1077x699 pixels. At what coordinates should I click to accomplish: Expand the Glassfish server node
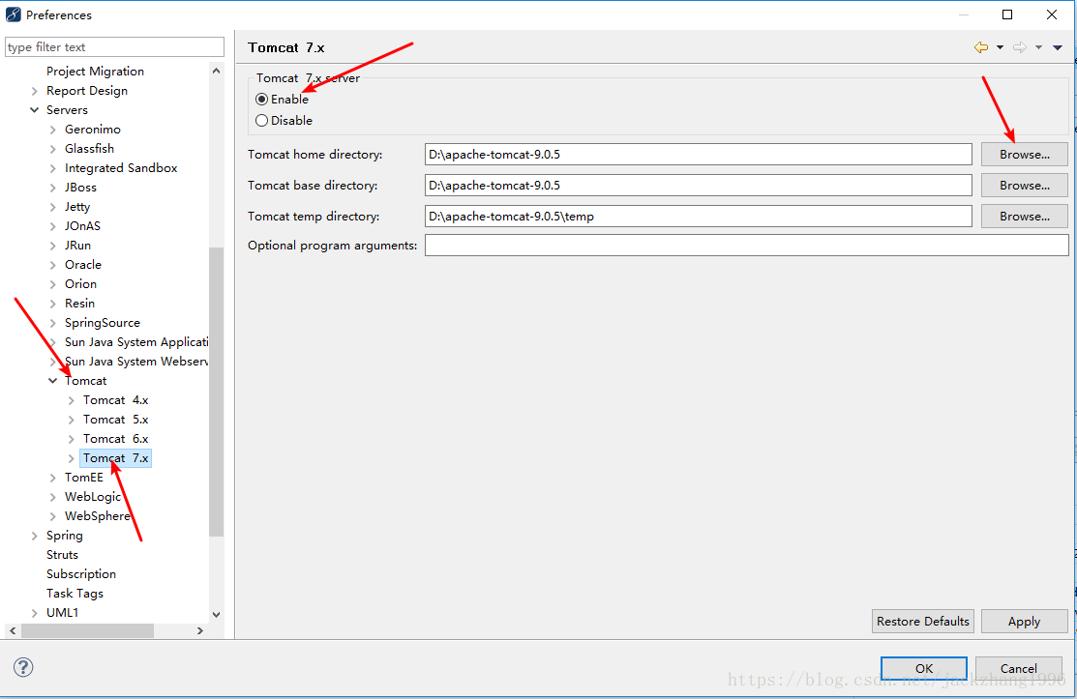53,148
